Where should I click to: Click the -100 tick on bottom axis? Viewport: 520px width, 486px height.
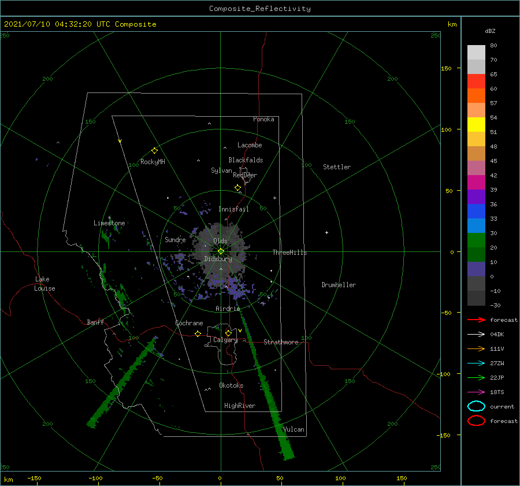pos(95,478)
